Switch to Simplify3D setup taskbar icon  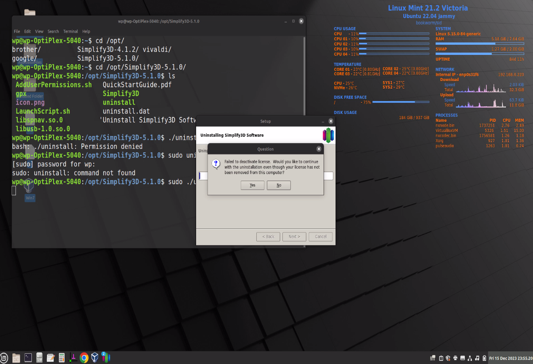pyautogui.click(x=106, y=357)
